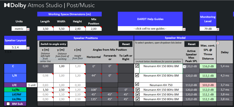
Task: Open the Units metric dropdown
Action: click(x=28, y=29)
